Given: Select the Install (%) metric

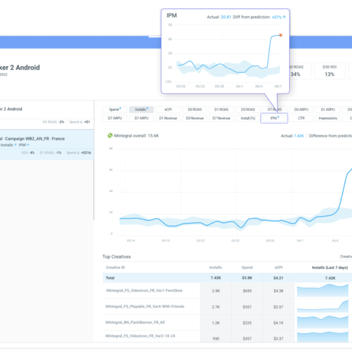Looking at the screenshot, I should (x=248, y=119).
